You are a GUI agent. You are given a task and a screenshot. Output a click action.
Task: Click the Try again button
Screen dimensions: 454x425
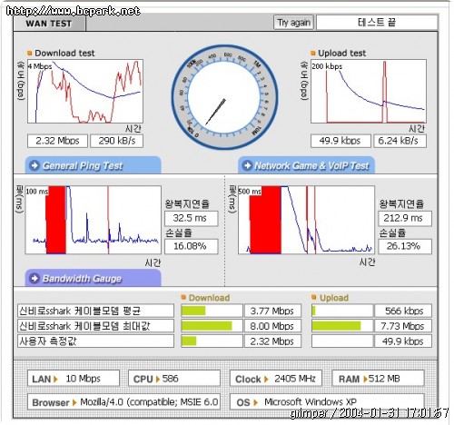tap(293, 23)
